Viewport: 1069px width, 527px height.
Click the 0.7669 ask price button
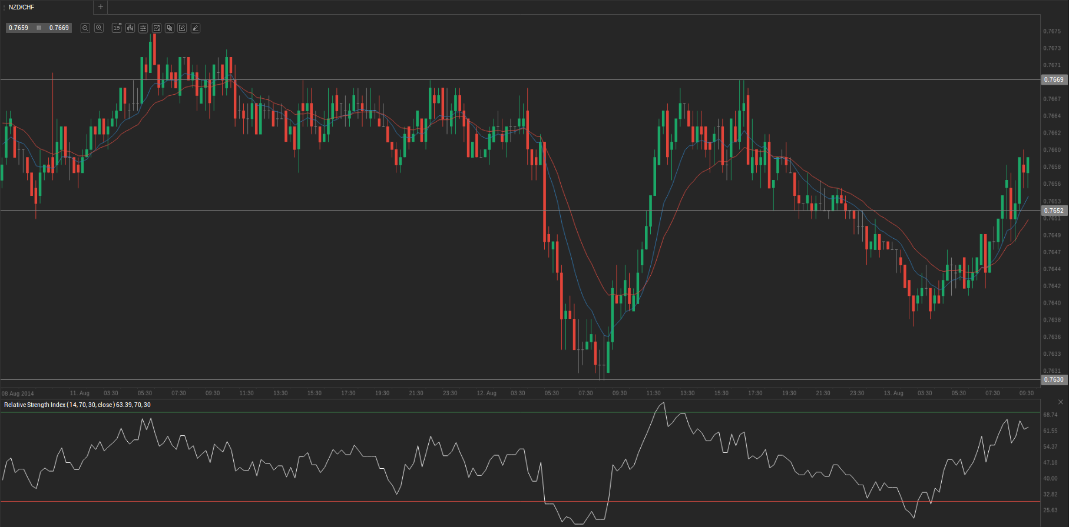(59, 28)
